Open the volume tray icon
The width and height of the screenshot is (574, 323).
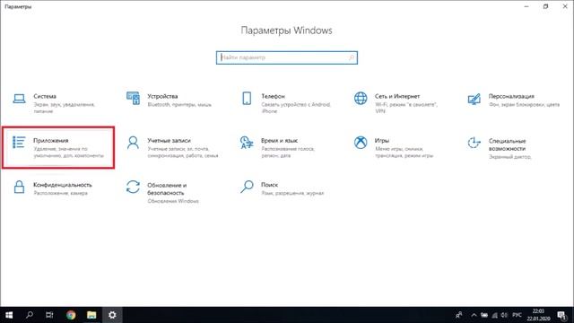pos(504,315)
